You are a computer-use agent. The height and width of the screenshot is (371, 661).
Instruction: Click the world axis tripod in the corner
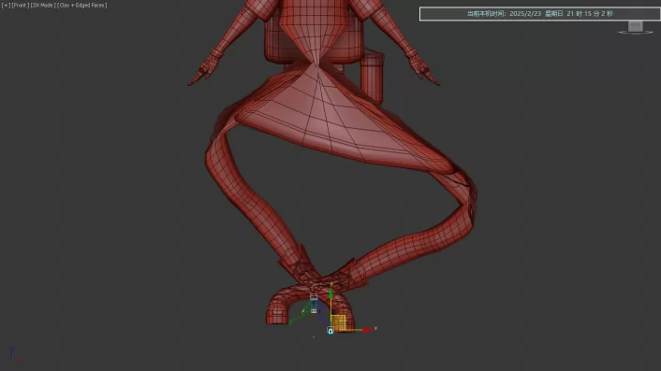[16, 356]
